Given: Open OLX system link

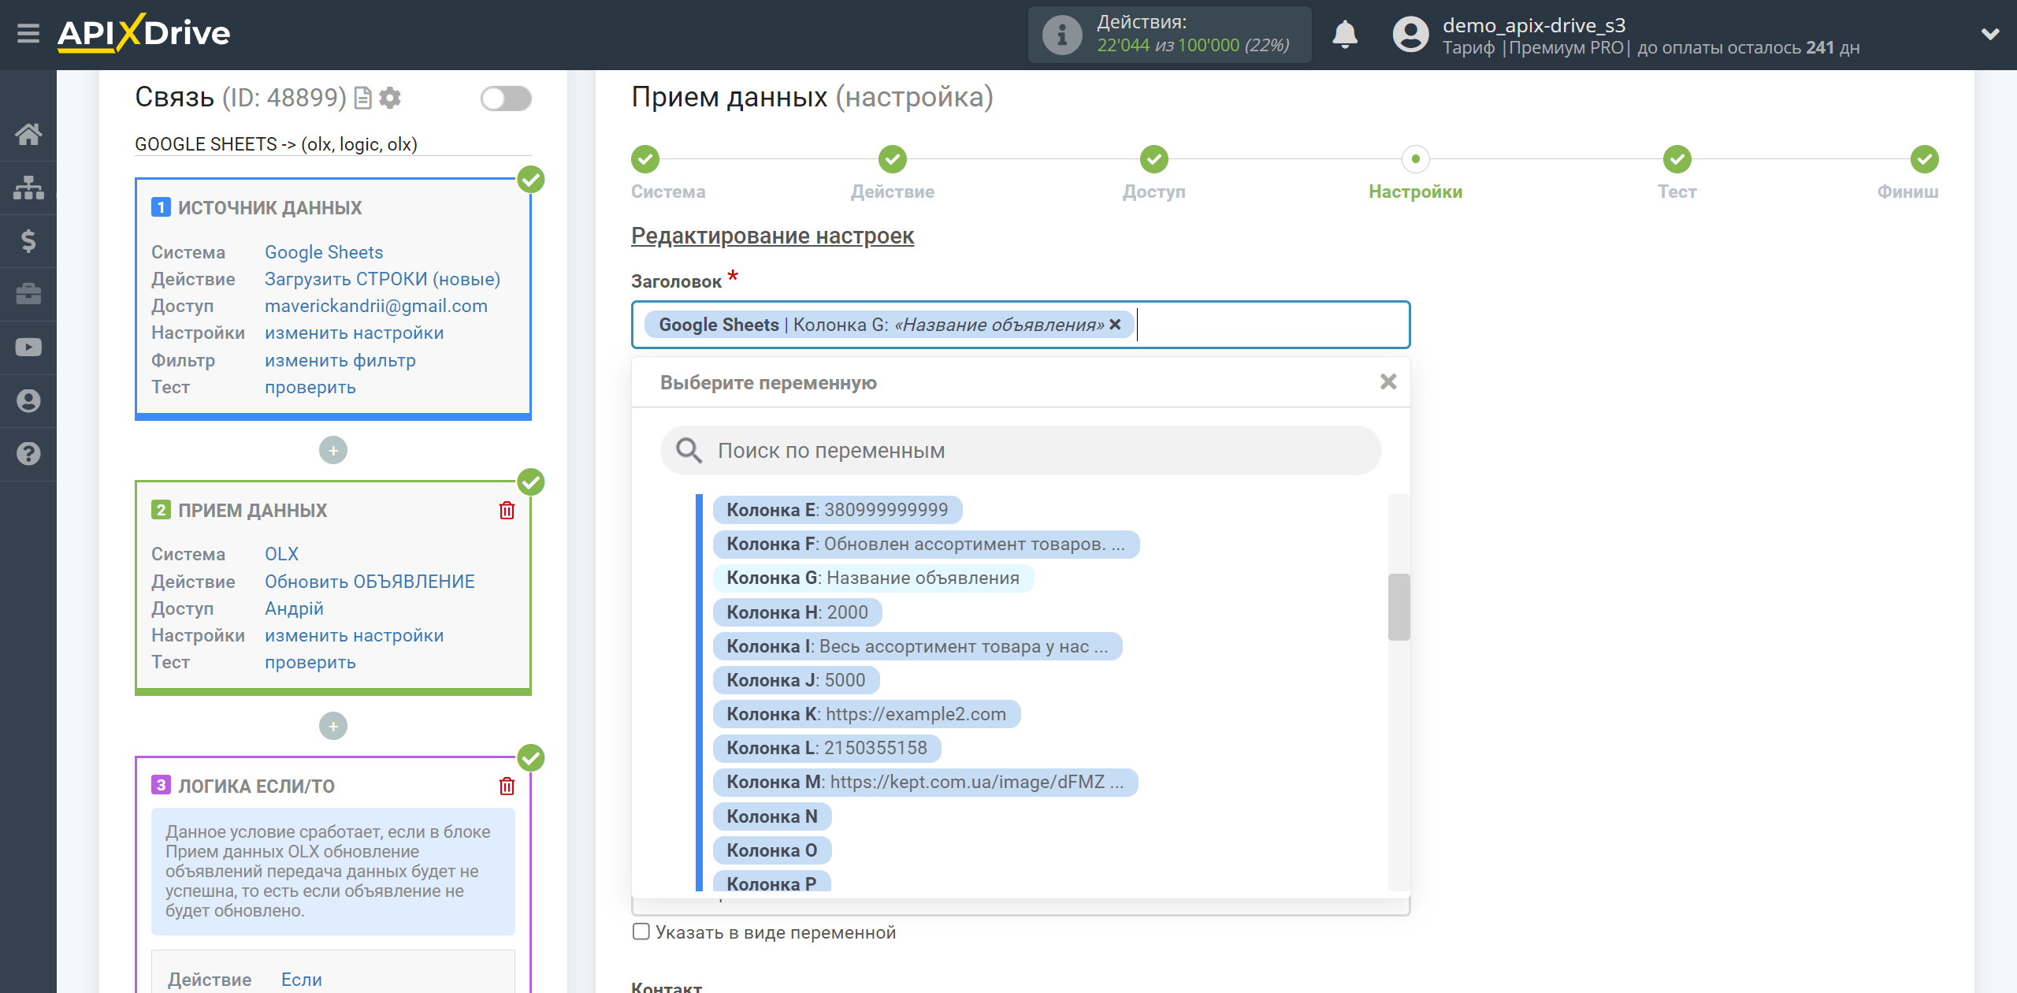Looking at the screenshot, I should (281, 554).
